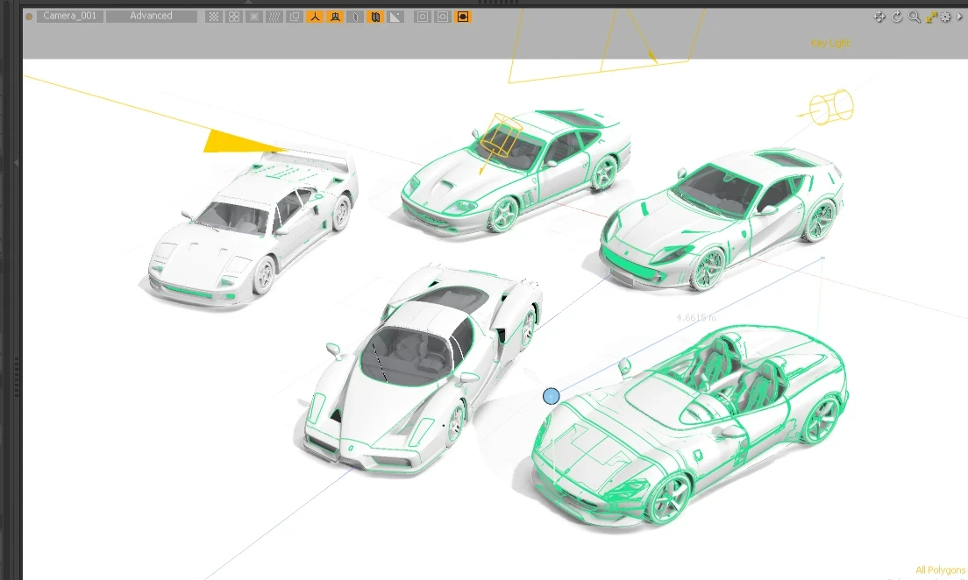Screen dimensions: 968x580
Task: Click the overlapping squares toolbar icon
Action: coord(295,17)
